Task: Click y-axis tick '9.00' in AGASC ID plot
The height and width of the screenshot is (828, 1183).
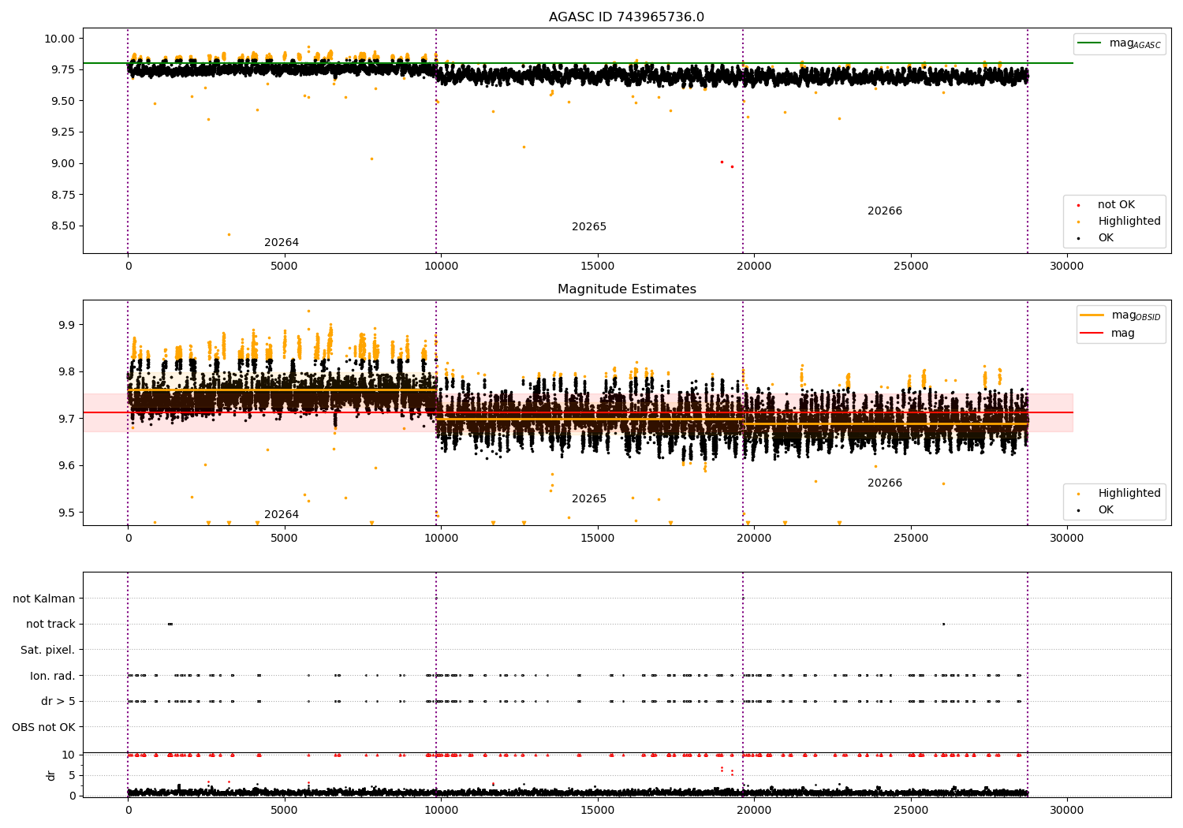Action: point(62,164)
